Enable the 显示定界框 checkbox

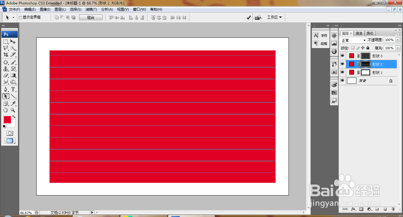tap(21, 17)
